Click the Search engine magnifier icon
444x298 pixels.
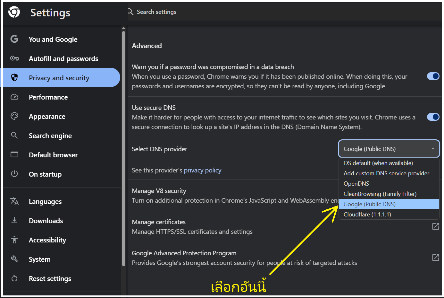pyautogui.click(x=14, y=135)
